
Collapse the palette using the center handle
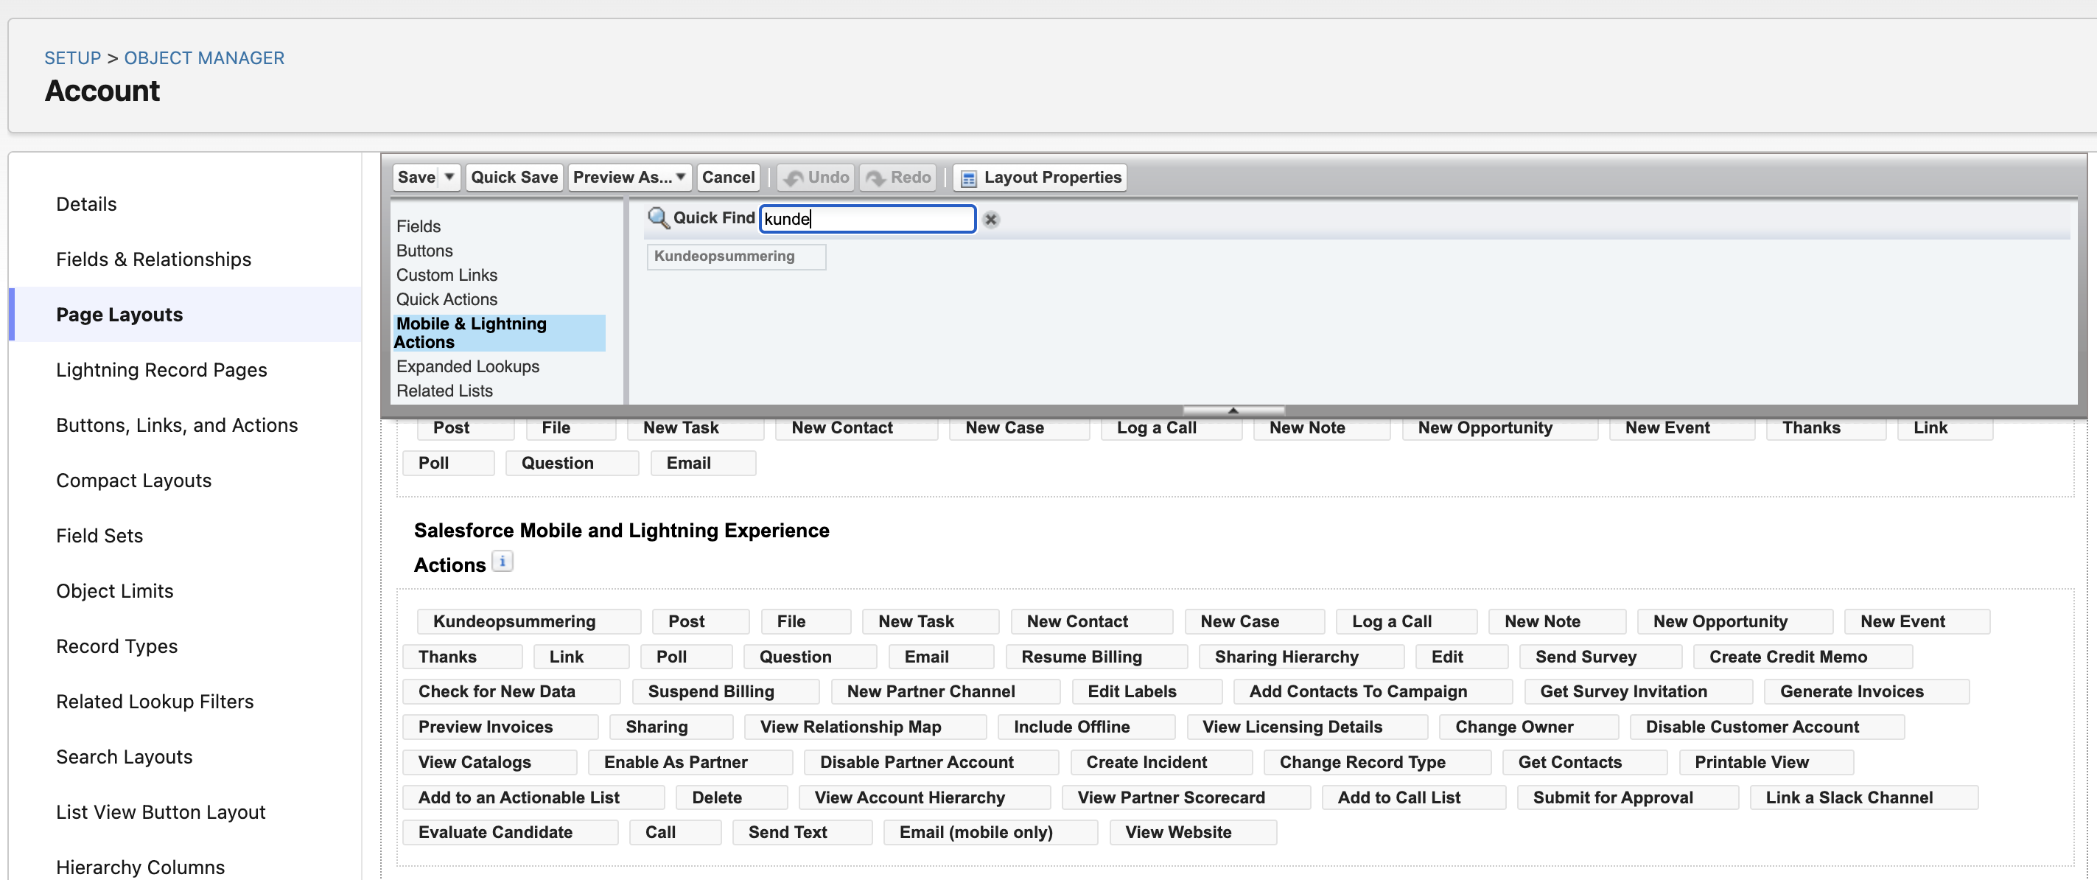click(x=1232, y=411)
